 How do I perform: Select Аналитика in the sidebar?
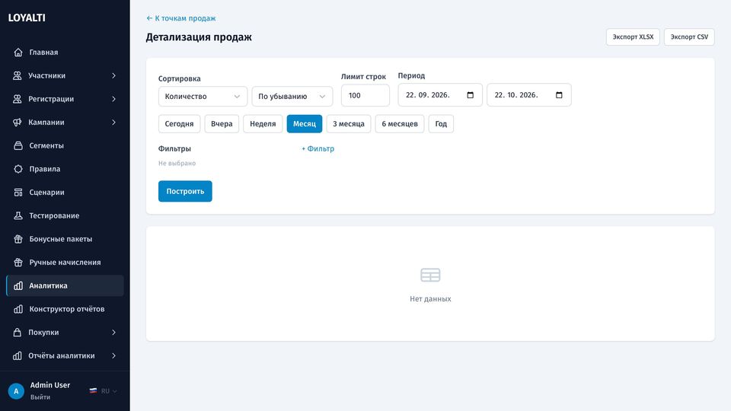(65, 285)
